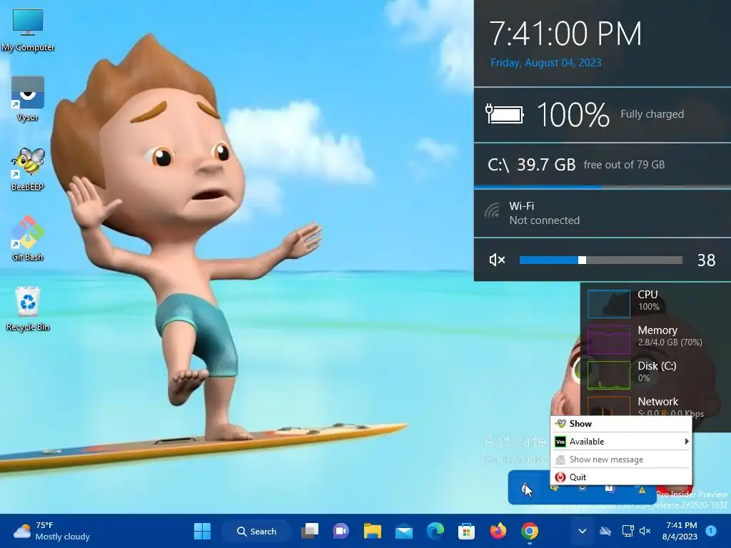Image resolution: width=731 pixels, height=548 pixels.
Task: Click the Disk (C:) graph thumbnail
Action: 608,375
